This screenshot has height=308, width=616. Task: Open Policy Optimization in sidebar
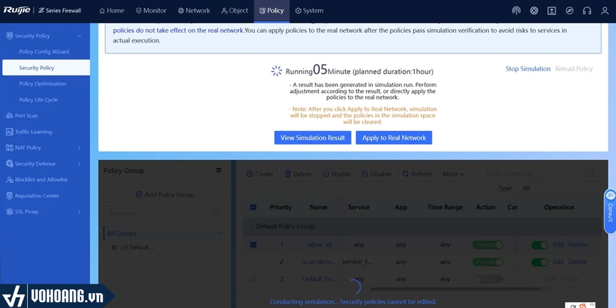[x=43, y=84]
